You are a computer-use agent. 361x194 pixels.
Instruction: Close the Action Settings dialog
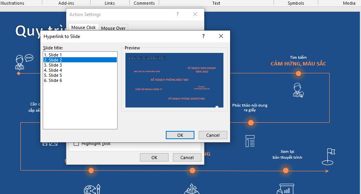(x=195, y=14)
